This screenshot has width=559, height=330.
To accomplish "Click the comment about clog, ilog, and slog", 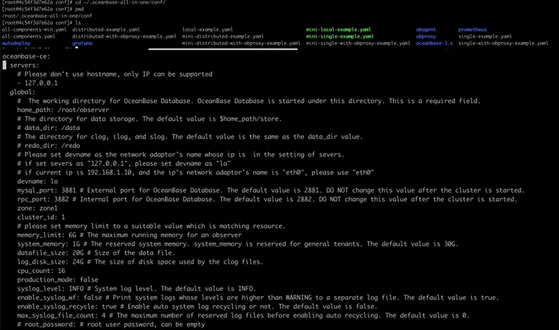I will 190,137.
